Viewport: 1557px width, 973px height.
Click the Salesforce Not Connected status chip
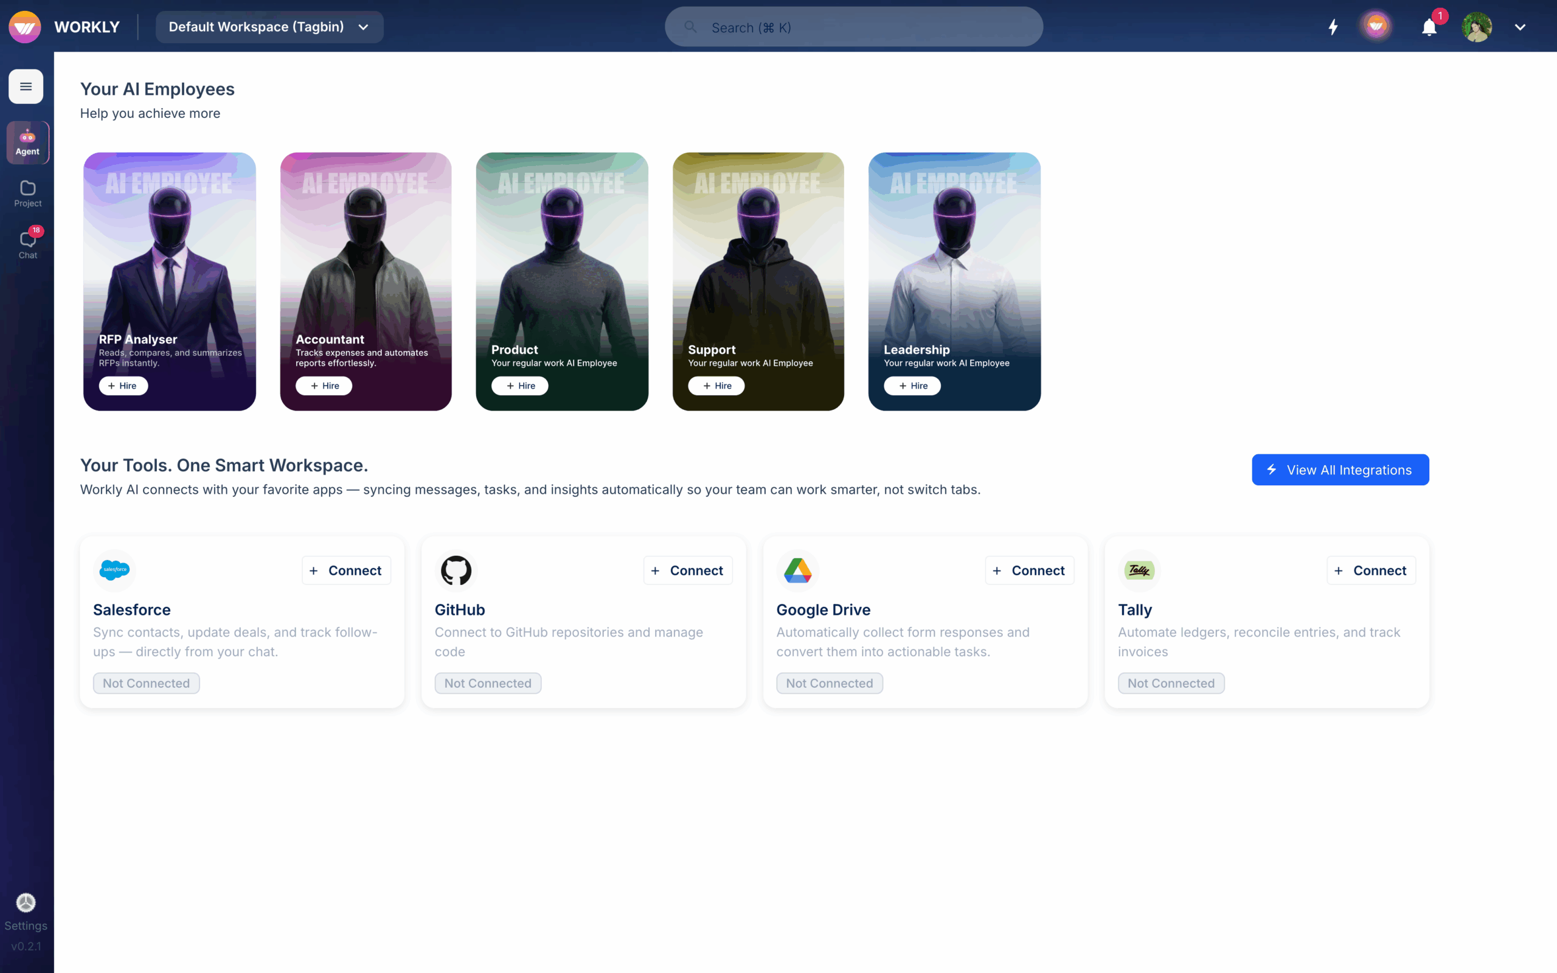(x=146, y=683)
